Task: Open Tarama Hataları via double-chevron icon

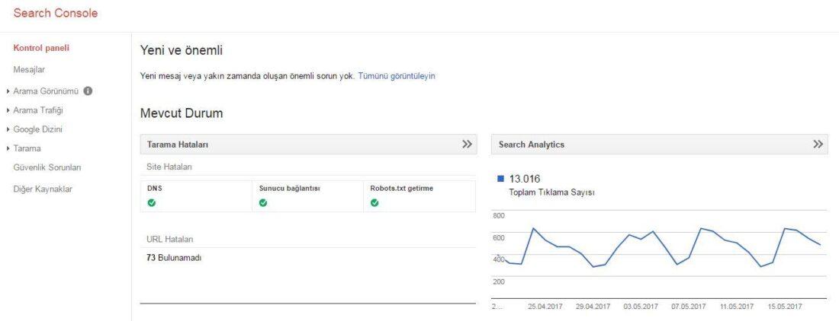Action: 467,145
